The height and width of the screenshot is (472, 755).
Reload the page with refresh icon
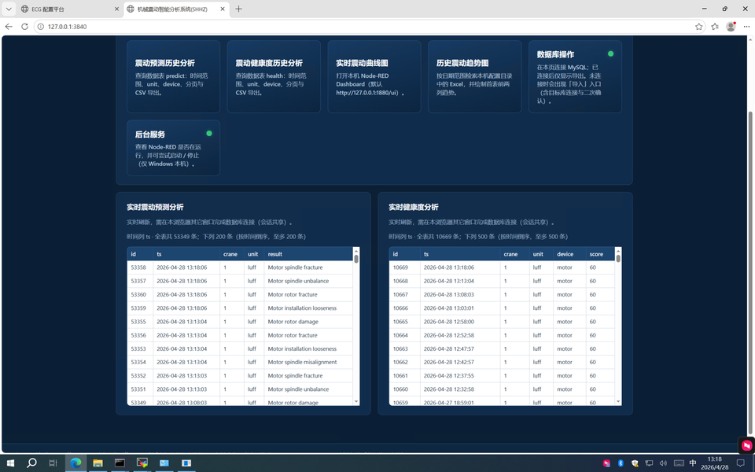point(24,27)
